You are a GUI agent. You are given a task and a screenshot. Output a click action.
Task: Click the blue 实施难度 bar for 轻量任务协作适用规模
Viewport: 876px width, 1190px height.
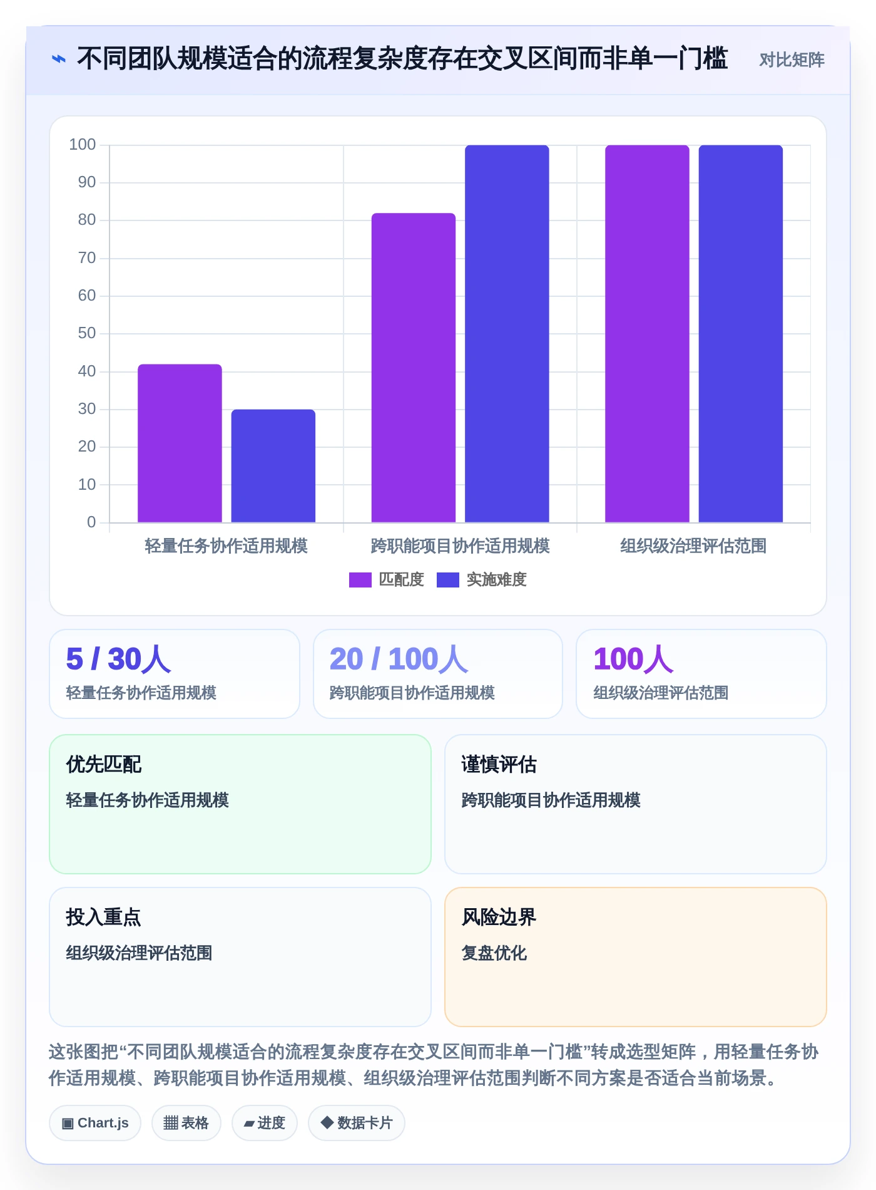coord(273,466)
